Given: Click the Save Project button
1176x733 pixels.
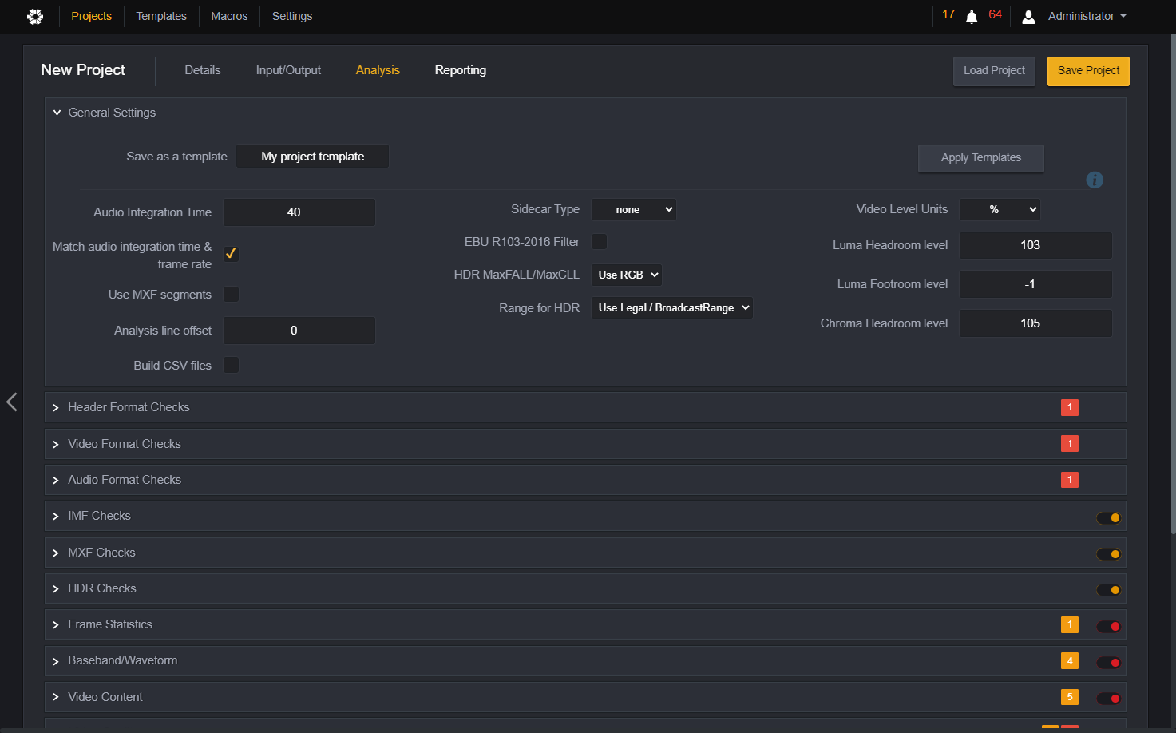Looking at the screenshot, I should coord(1088,71).
